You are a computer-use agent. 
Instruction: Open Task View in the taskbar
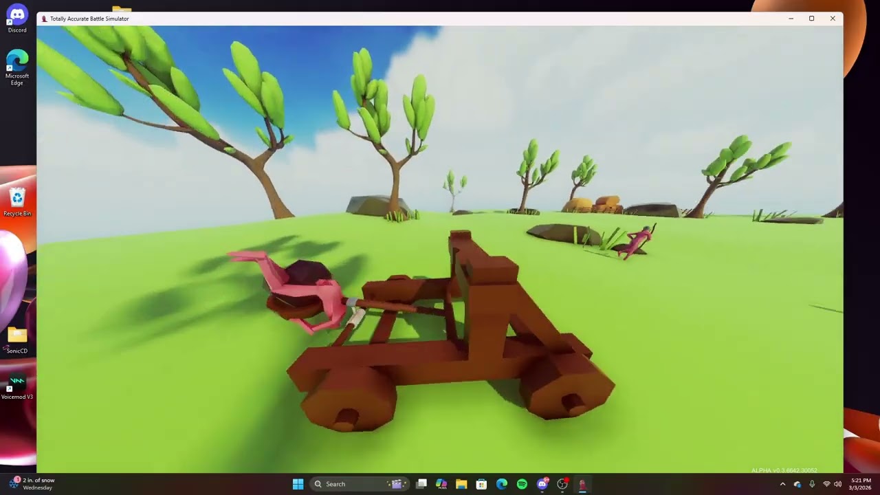[421, 484]
